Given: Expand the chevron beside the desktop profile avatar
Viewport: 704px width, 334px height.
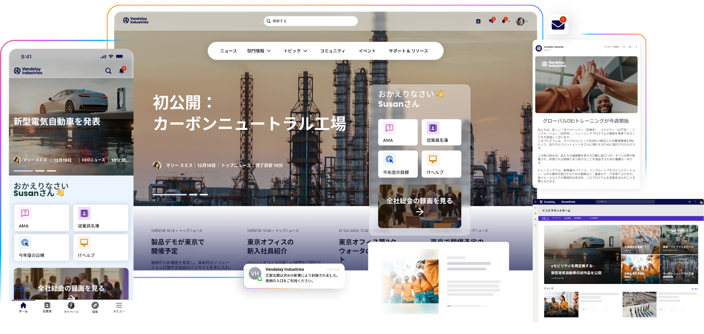Looking at the screenshot, I should point(527,21).
